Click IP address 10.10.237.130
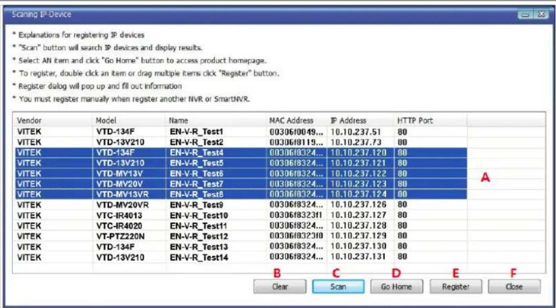556x308 pixels. 359,246
